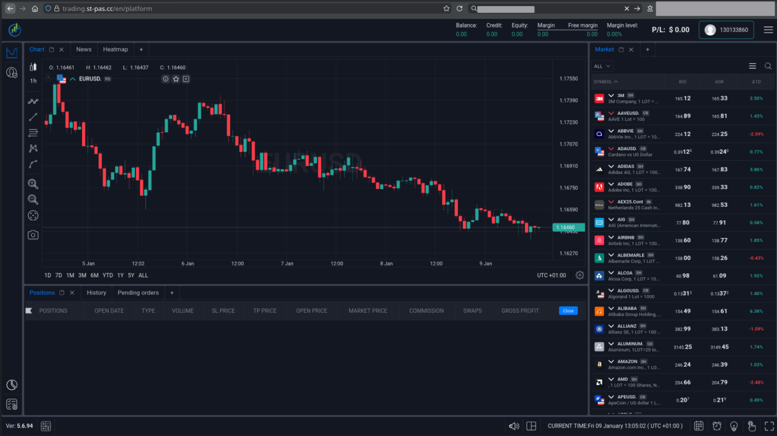This screenshot has height=436, width=777.
Task: Expand the 3M symbol row chevron
Action: click(611, 95)
